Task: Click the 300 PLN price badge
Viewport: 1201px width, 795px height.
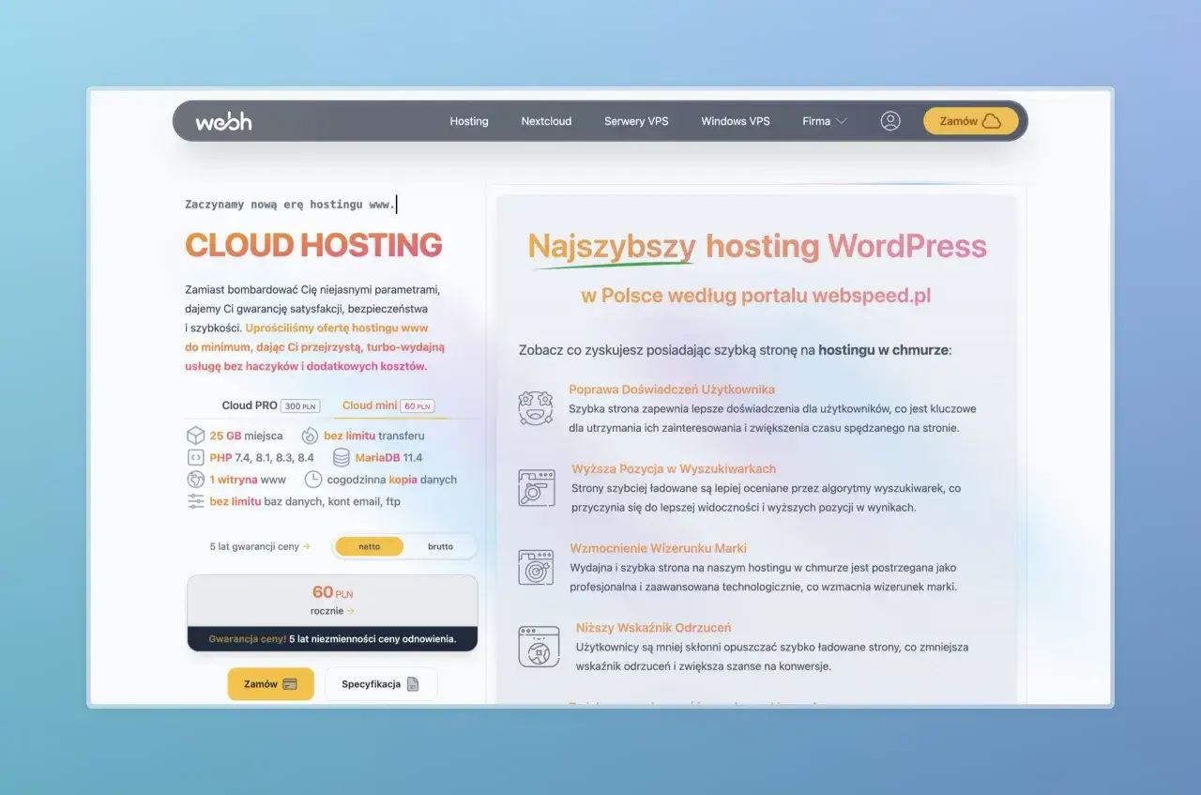Action: pos(300,406)
